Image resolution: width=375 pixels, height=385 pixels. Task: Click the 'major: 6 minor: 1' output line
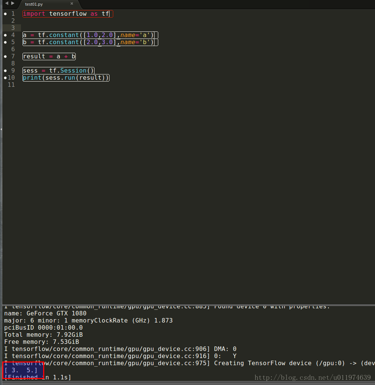(x=88, y=321)
